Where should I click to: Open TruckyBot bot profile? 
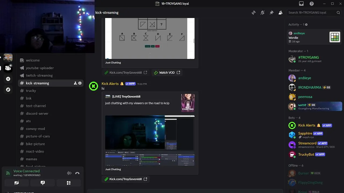pos(314,154)
